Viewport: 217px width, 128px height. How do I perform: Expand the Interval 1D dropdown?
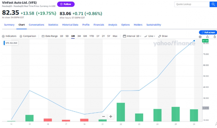click(x=132, y=36)
